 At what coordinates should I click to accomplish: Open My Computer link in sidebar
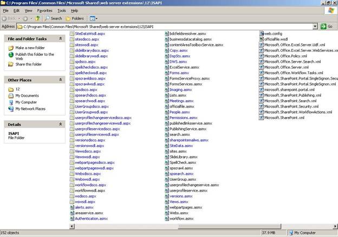pos(26,102)
